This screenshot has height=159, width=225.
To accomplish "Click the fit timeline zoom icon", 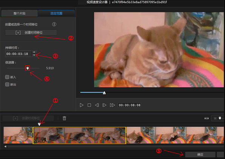I will tap(207, 118).
